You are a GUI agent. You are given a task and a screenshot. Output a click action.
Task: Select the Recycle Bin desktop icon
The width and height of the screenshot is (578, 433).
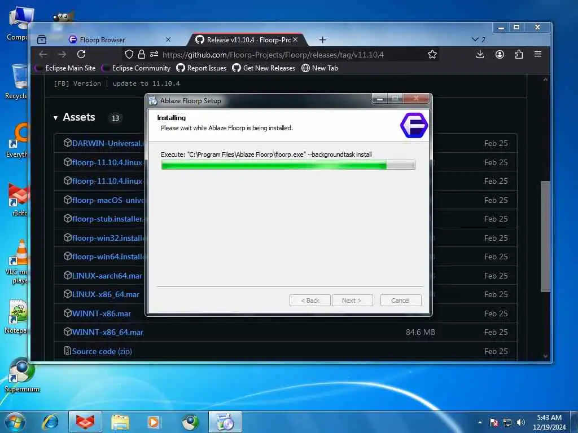coord(16,82)
